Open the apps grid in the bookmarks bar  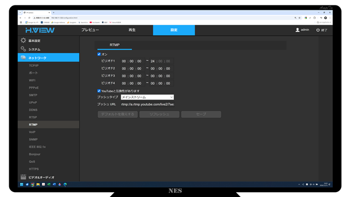(21, 22)
